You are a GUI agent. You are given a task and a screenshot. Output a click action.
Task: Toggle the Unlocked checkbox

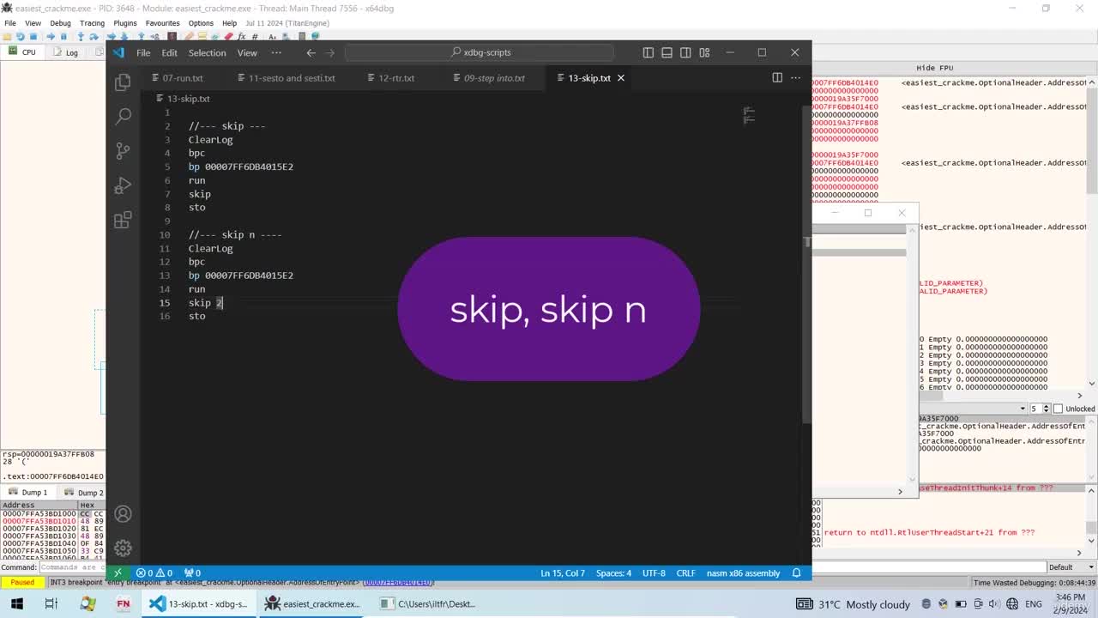click(1058, 409)
